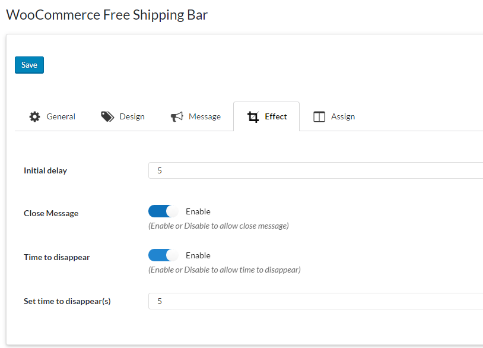Screen dimensions: 483x348
Task: Click the WooCommerce Free Shipping Bar heading
Action: point(107,15)
